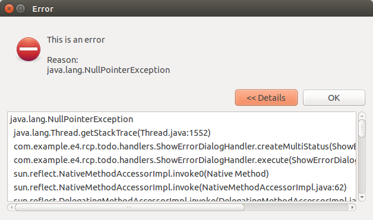This screenshot has width=373, height=220.
Task: Select the NativeMethodAccessorImpl.invoke java:62 line
Action: point(180,187)
